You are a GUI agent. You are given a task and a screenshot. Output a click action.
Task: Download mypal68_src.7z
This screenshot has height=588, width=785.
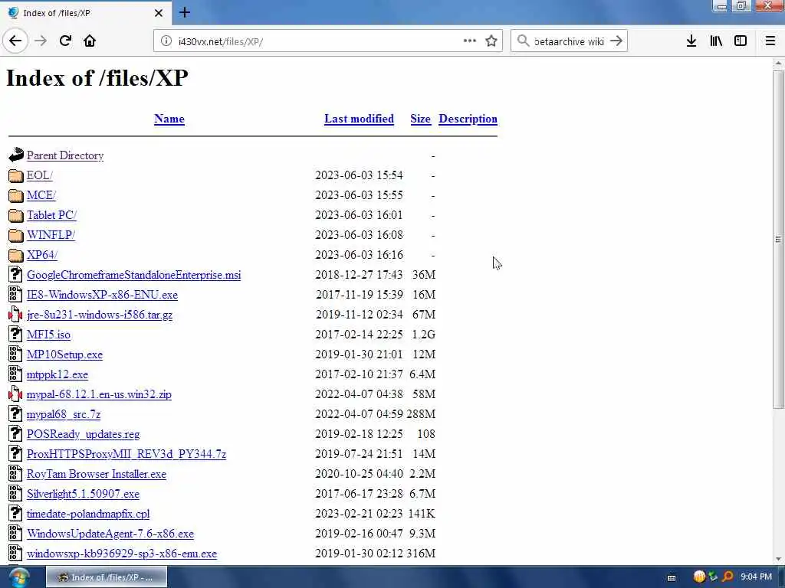(64, 414)
